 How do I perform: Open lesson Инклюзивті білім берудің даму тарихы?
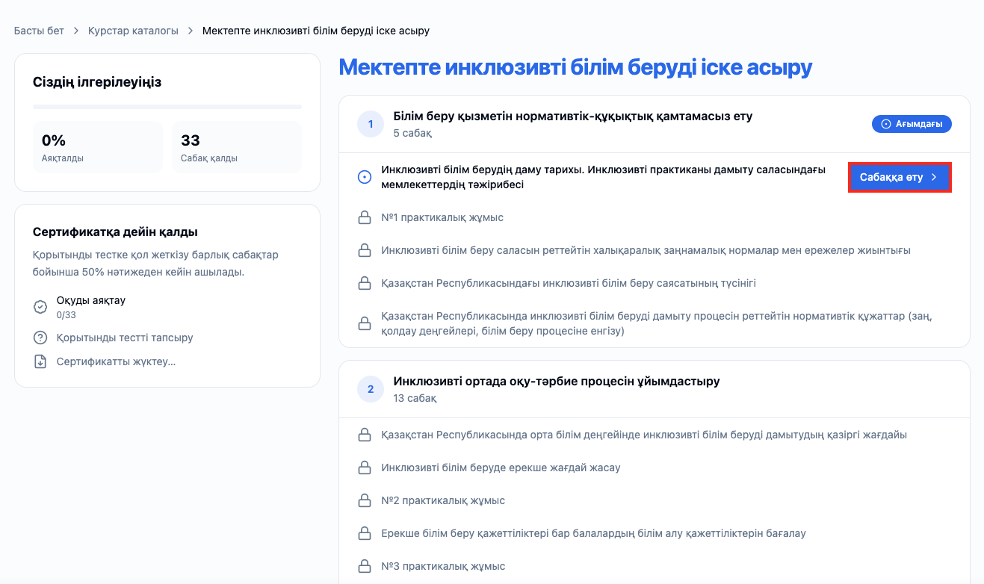pos(603,177)
